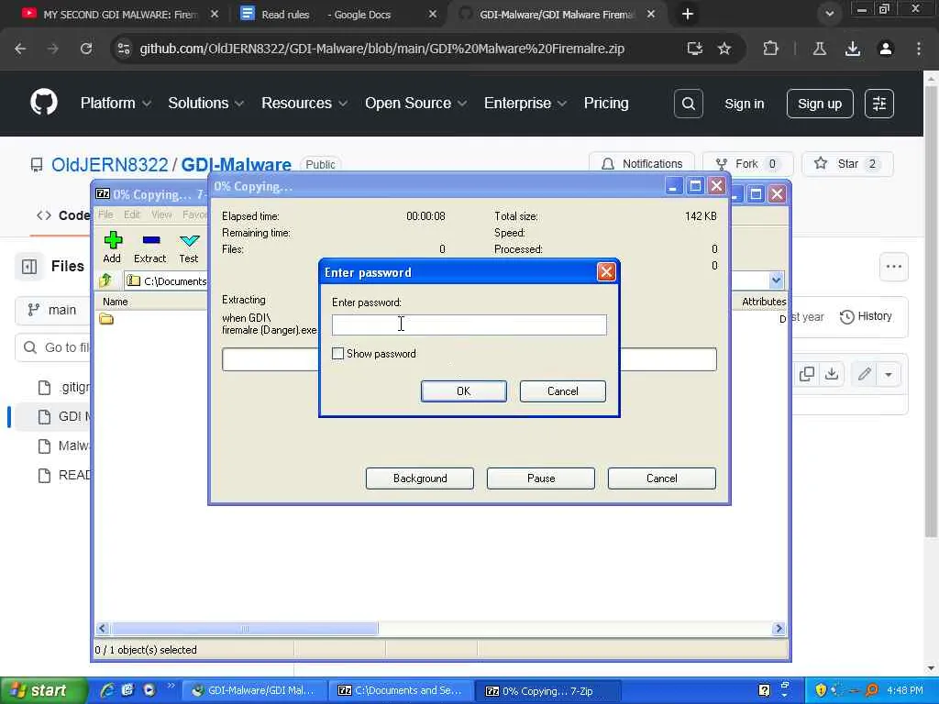This screenshot has width=939, height=704.
Task: Click 7-Zip Test toolbar icon
Action: click(x=189, y=247)
